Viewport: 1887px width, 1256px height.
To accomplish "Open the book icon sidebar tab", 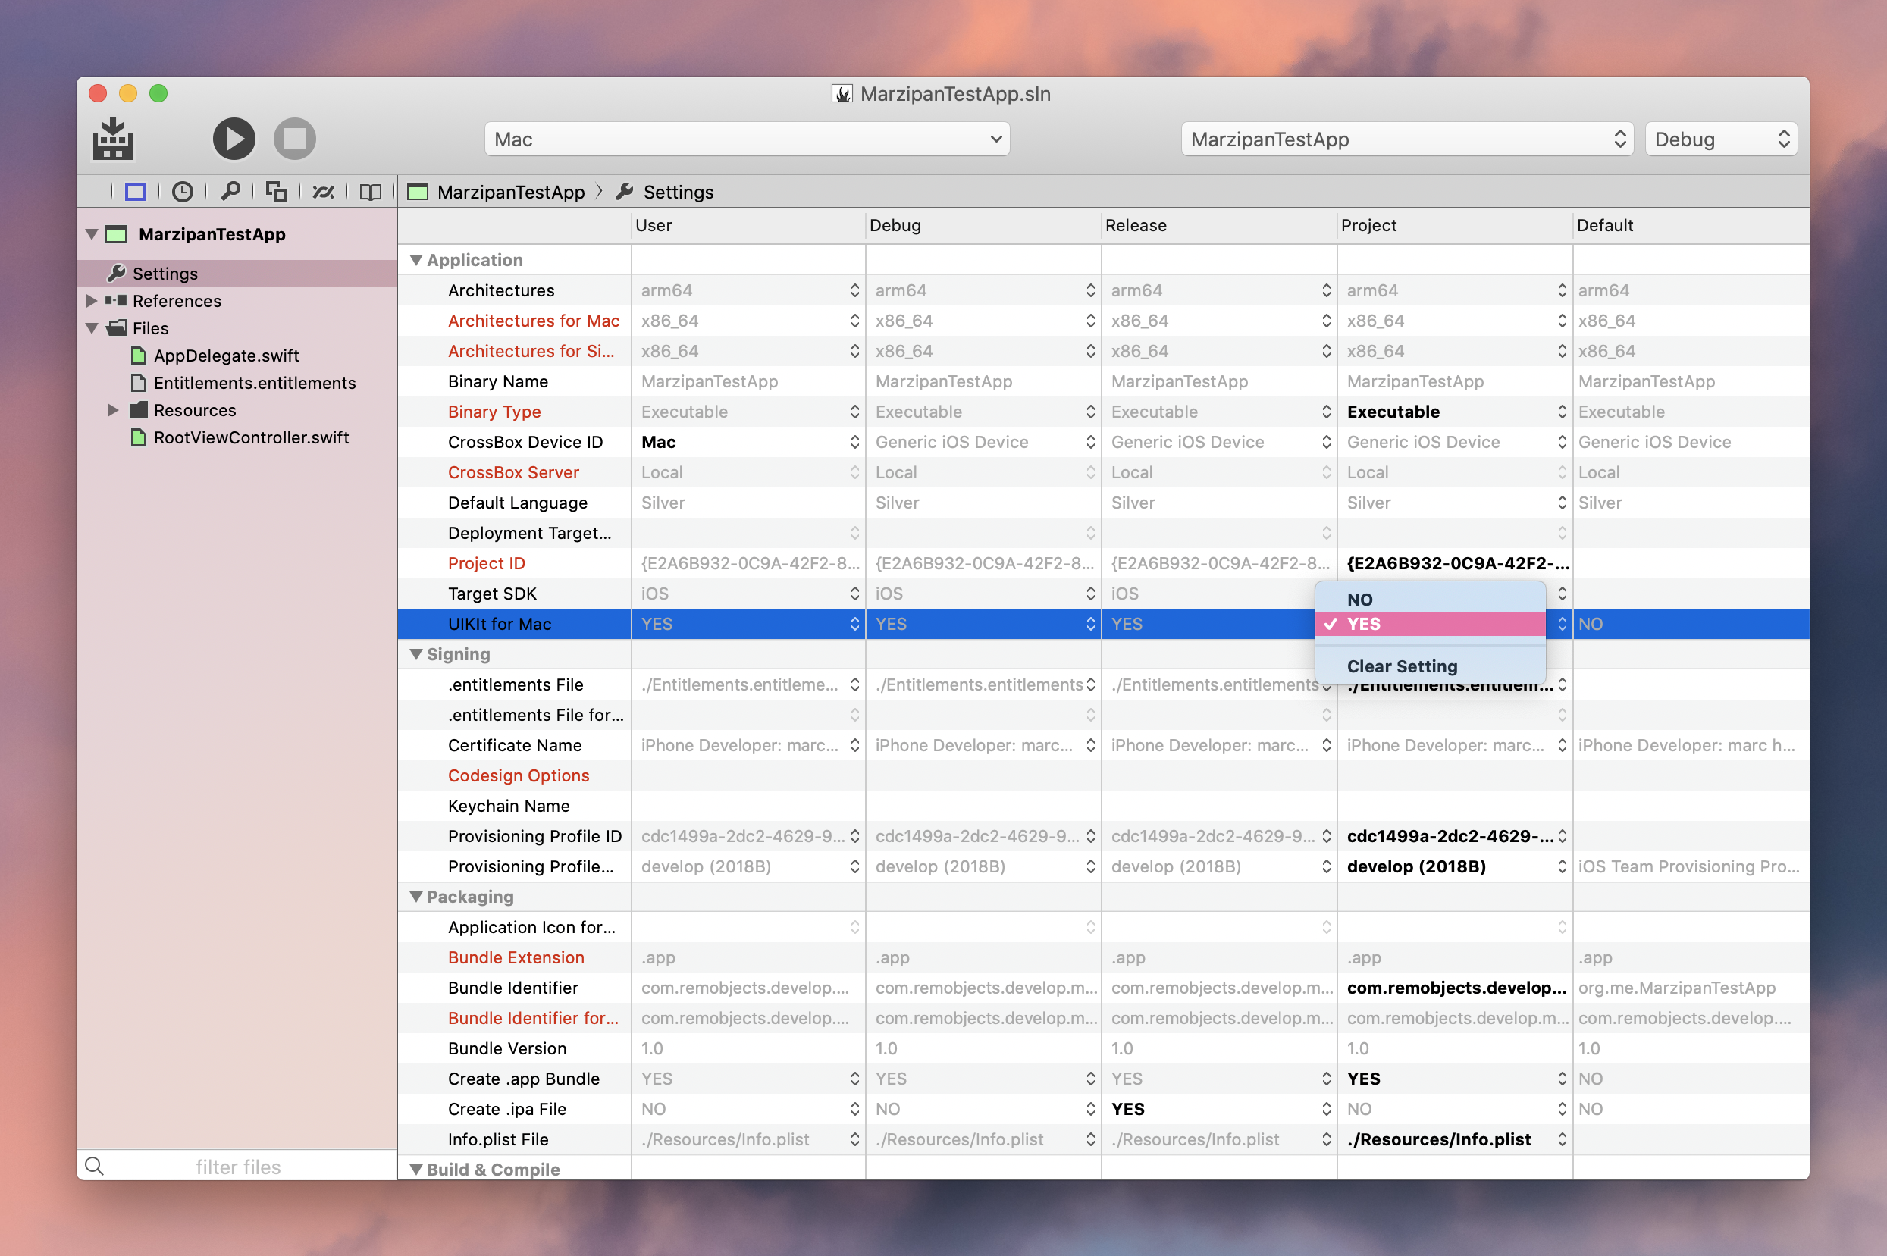I will [370, 192].
